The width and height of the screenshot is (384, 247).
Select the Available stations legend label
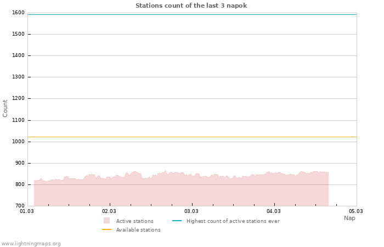(x=138, y=230)
